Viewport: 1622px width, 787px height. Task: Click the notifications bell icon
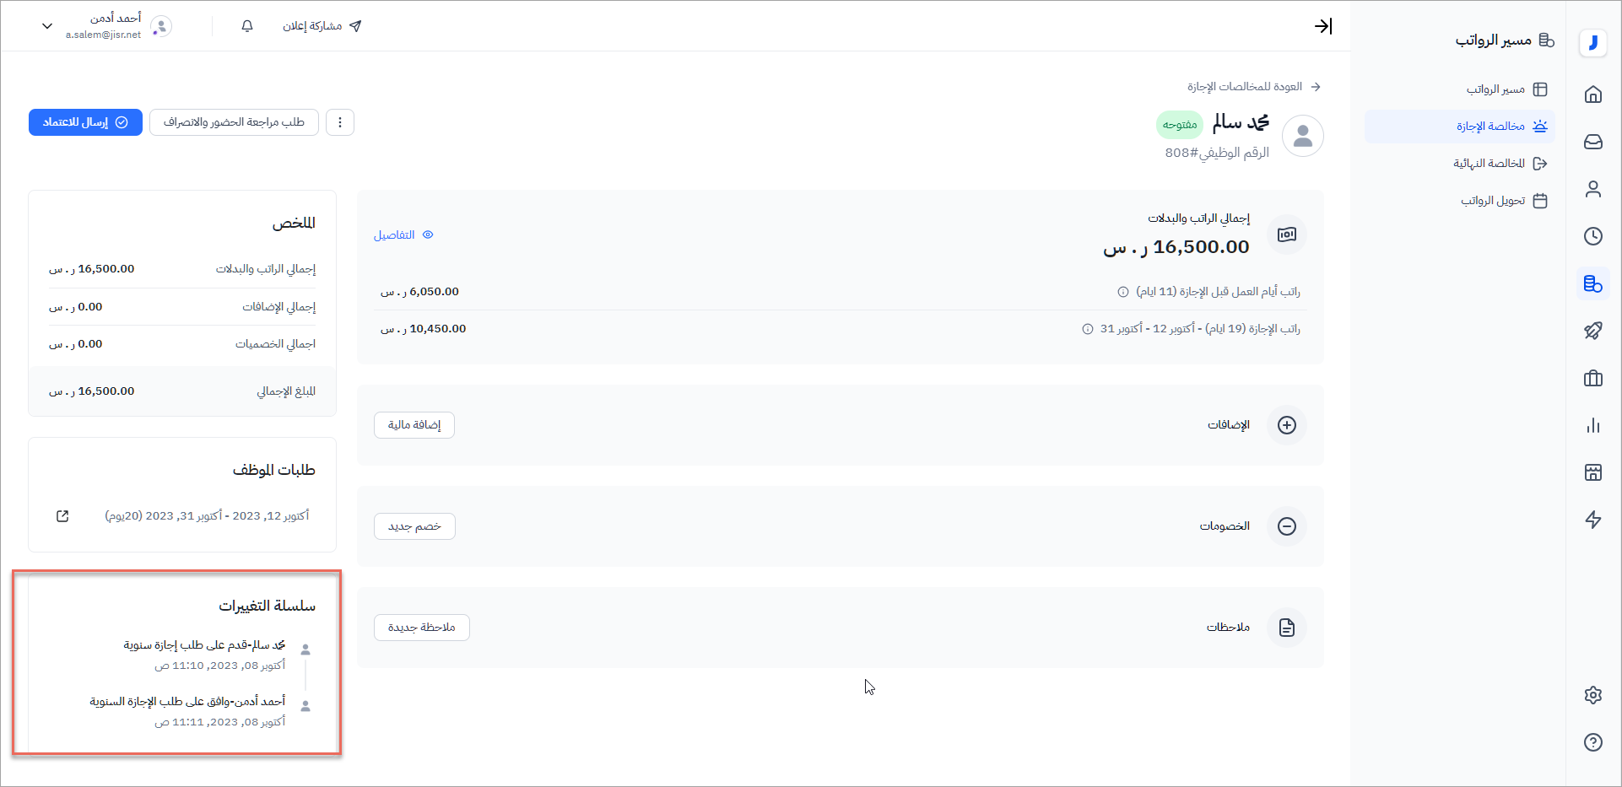(x=247, y=26)
